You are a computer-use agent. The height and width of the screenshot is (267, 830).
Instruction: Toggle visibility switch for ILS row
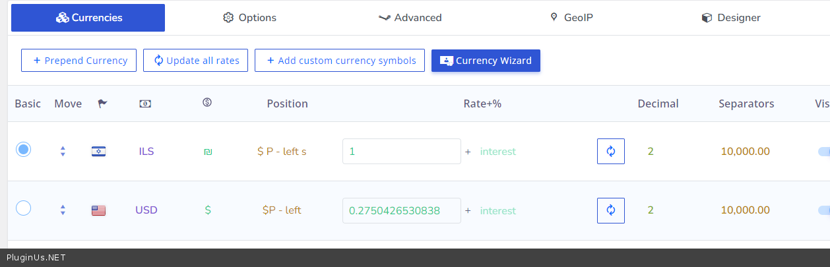(x=823, y=152)
